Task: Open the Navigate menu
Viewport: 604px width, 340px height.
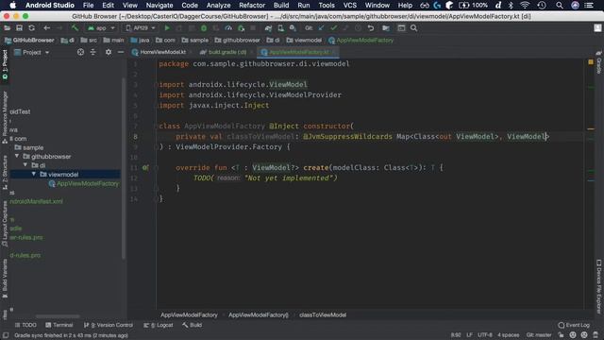Action: pyautogui.click(x=159, y=6)
